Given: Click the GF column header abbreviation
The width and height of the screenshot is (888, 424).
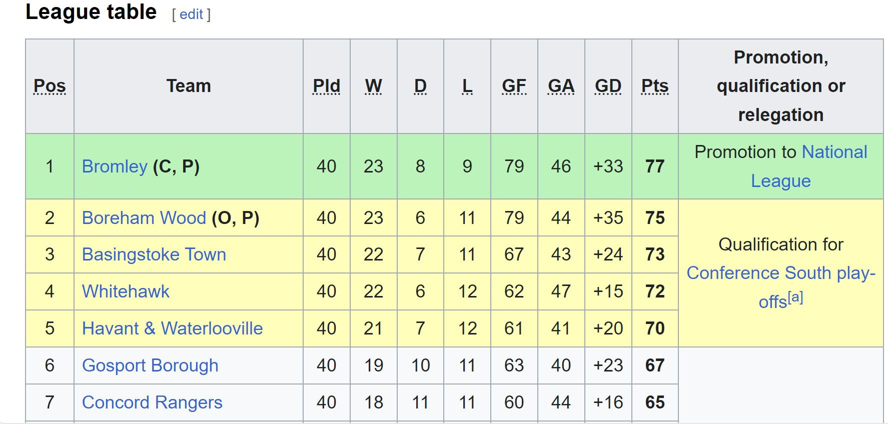Looking at the screenshot, I should [514, 86].
